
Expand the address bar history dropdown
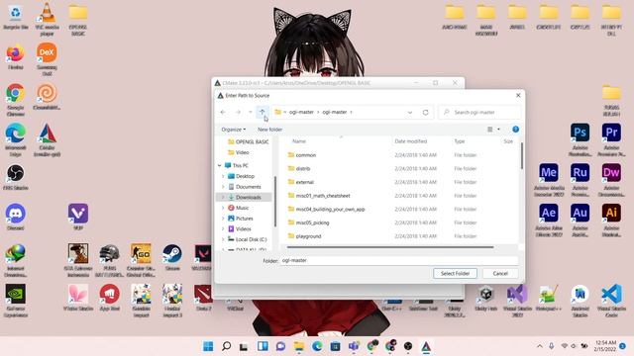409,112
